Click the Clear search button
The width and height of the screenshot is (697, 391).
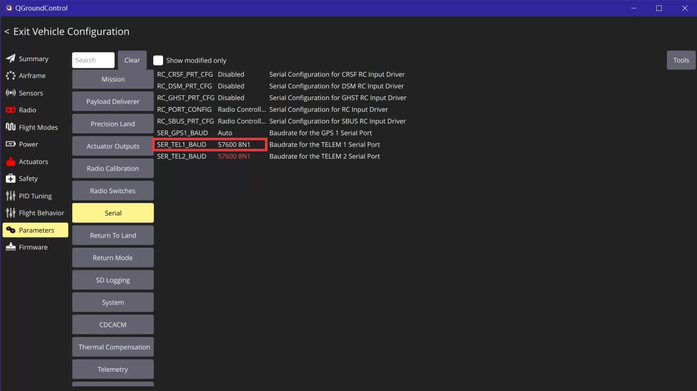click(x=132, y=60)
